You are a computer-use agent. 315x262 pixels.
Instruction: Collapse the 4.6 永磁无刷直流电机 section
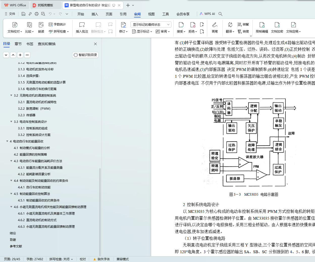(x=11, y=207)
